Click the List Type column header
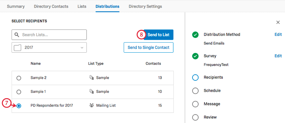 96,64
